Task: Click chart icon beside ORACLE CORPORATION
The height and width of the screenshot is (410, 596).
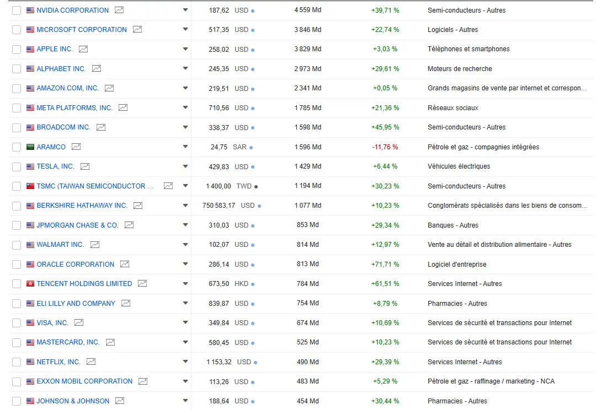Action: click(x=125, y=264)
